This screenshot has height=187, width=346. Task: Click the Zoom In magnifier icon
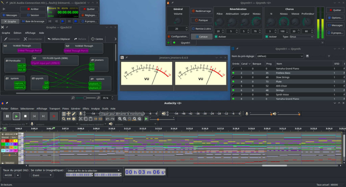(120, 119)
